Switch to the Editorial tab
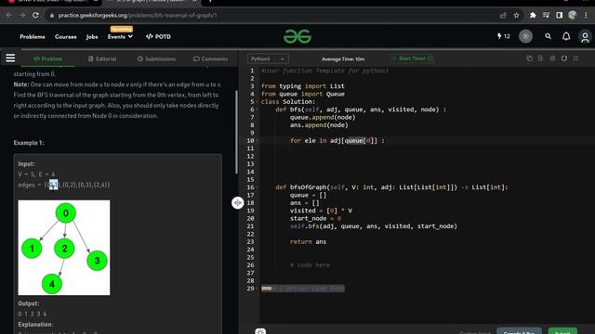 102,58
